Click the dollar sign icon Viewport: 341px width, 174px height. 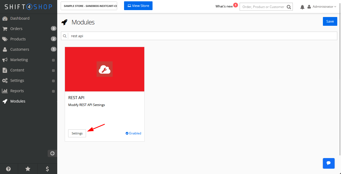click(x=47, y=169)
